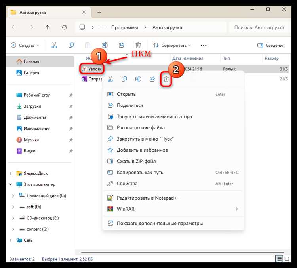Expand the content (G:) drive node
The height and width of the screenshot is (268, 297).
pyautogui.click(x=13, y=229)
